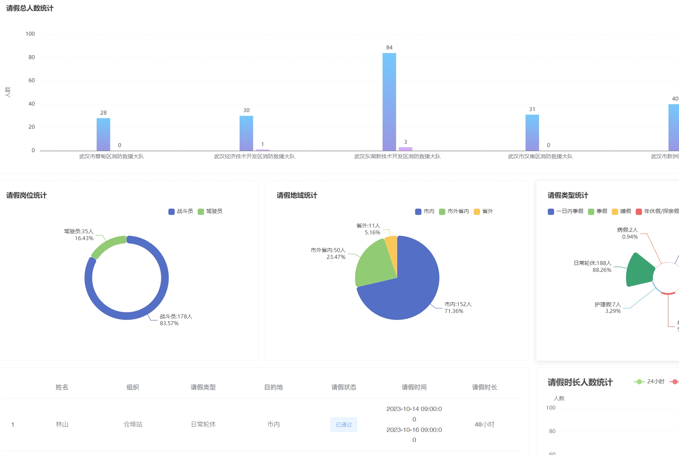
Task: Click the 事假 legend green swatch
Action: (591, 212)
